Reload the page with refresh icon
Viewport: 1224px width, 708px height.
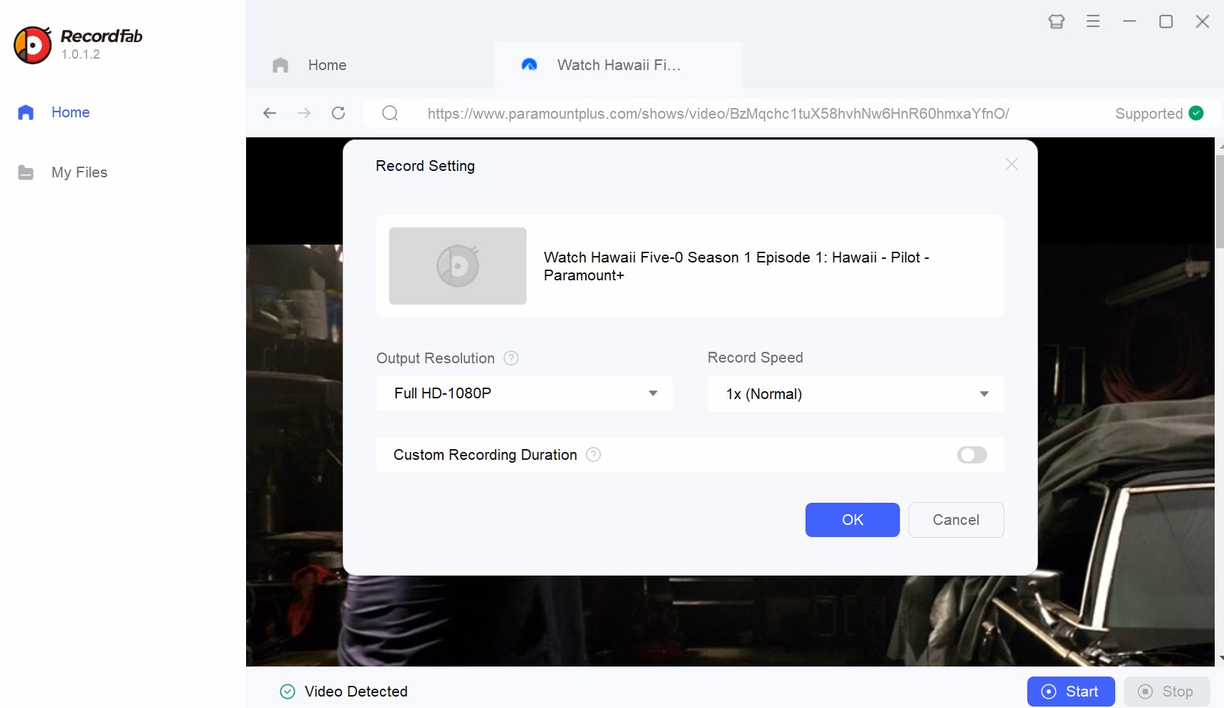pos(338,113)
